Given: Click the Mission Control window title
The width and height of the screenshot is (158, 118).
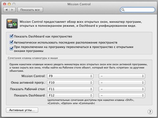Looking at the screenshot, I should (x=79, y=4).
